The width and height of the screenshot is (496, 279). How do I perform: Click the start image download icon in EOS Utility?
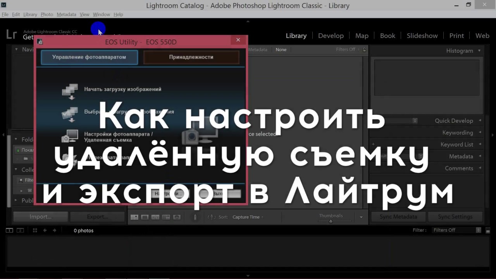click(70, 91)
